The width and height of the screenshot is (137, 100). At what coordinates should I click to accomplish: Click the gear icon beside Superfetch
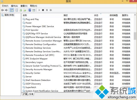(24, 87)
